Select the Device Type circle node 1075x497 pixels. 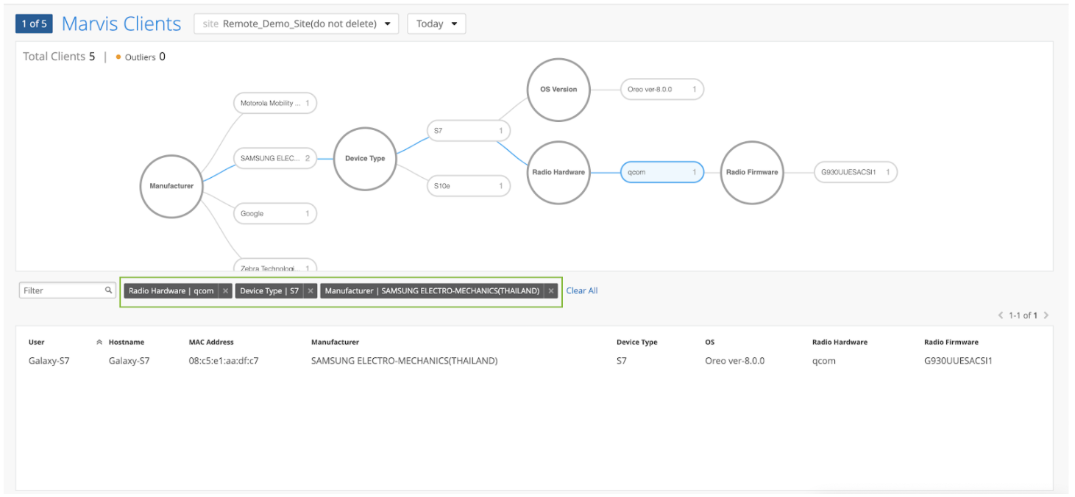tap(365, 158)
